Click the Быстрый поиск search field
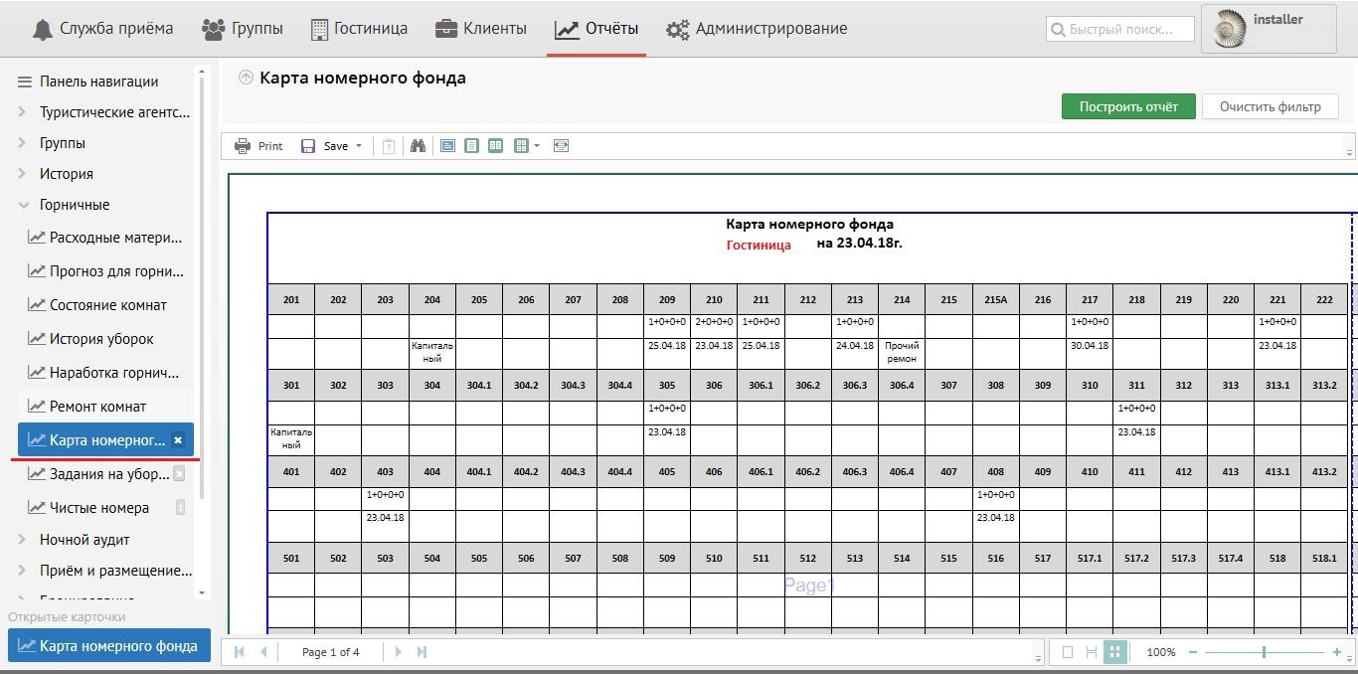This screenshot has height=674, width=1358. tap(1120, 30)
